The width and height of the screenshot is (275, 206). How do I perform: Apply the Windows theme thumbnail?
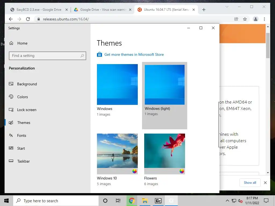(x=117, y=84)
